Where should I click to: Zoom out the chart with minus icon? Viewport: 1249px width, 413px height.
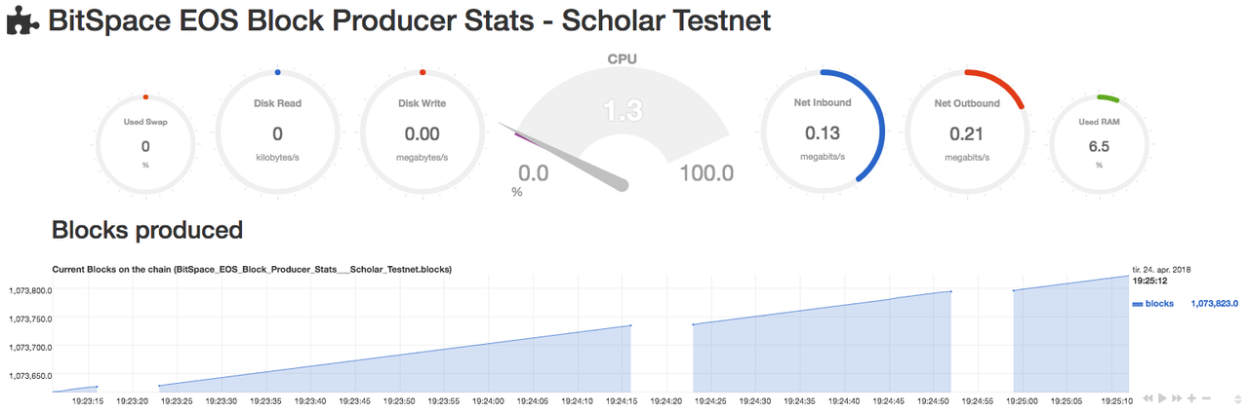coord(1206,398)
